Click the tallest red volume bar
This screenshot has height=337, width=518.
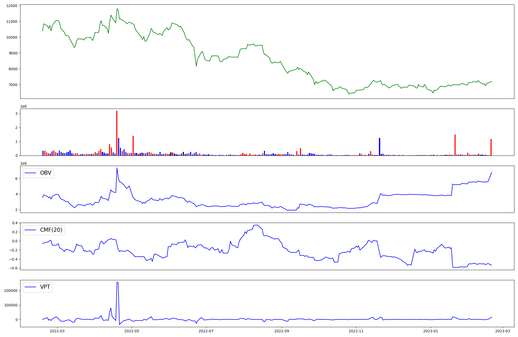[117, 133]
